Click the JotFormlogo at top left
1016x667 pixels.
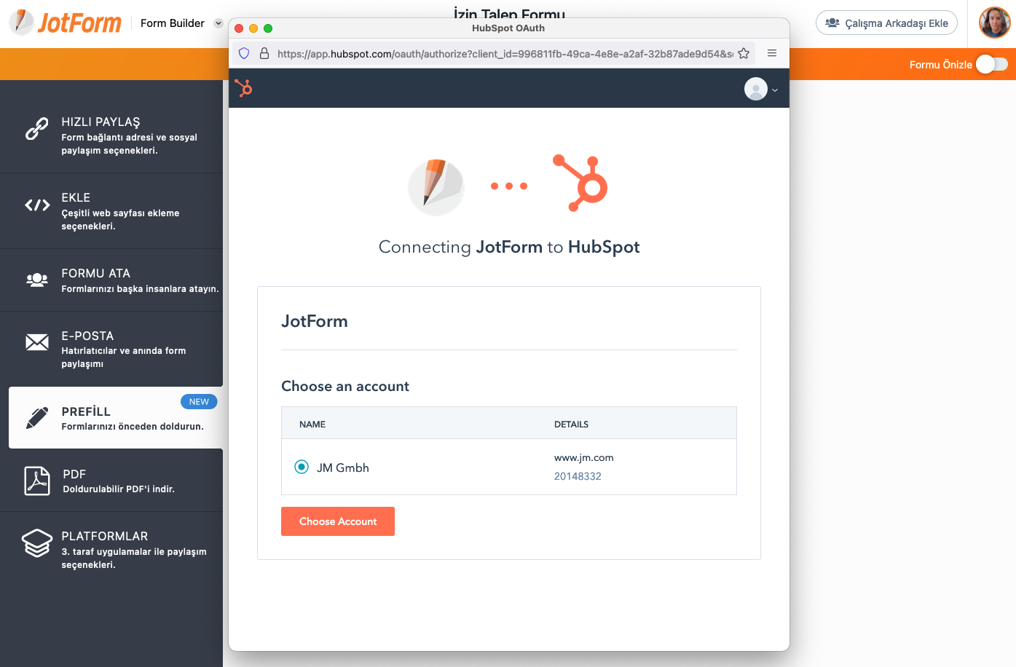click(66, 23)
